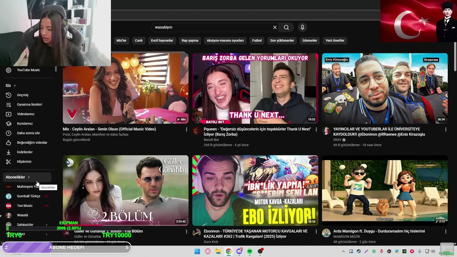
Task: Open more options for Ceylin Arslan mix
Action: pyautogui.click(x=186, y=130)
